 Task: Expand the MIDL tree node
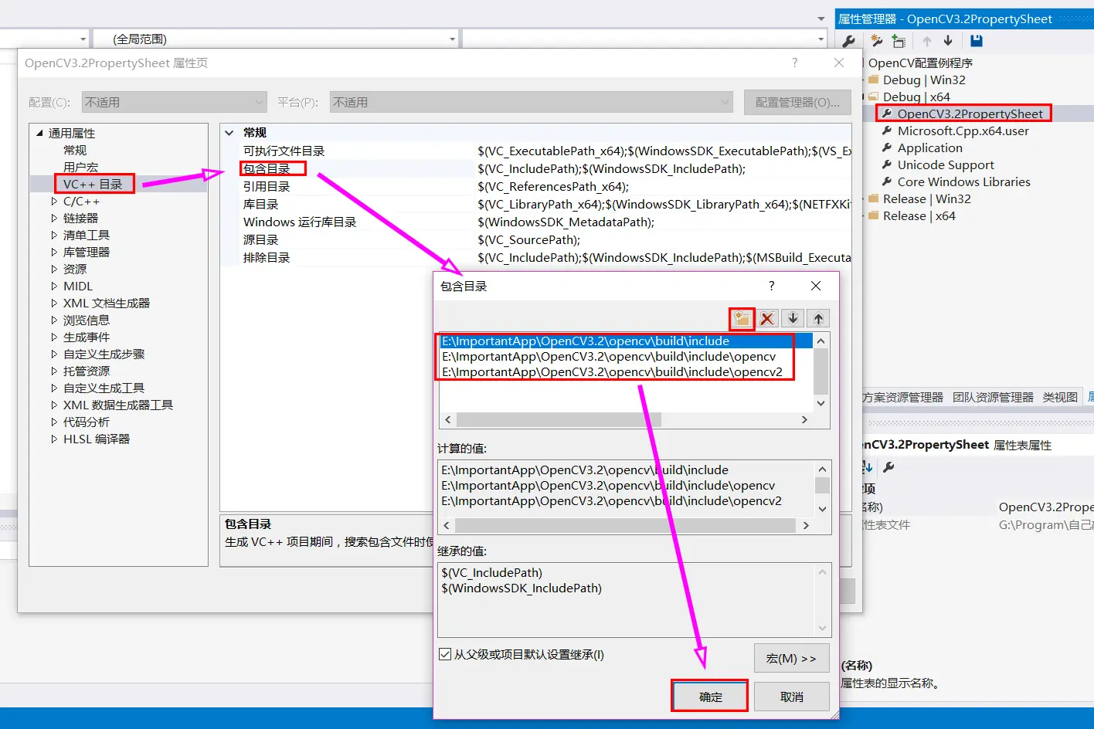coord(54,286)
